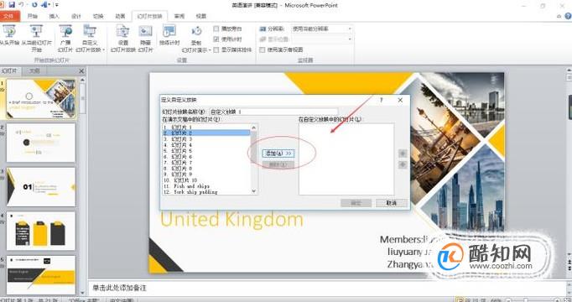Click the Save icon in quick access toolbar

(x=12, y=5)
